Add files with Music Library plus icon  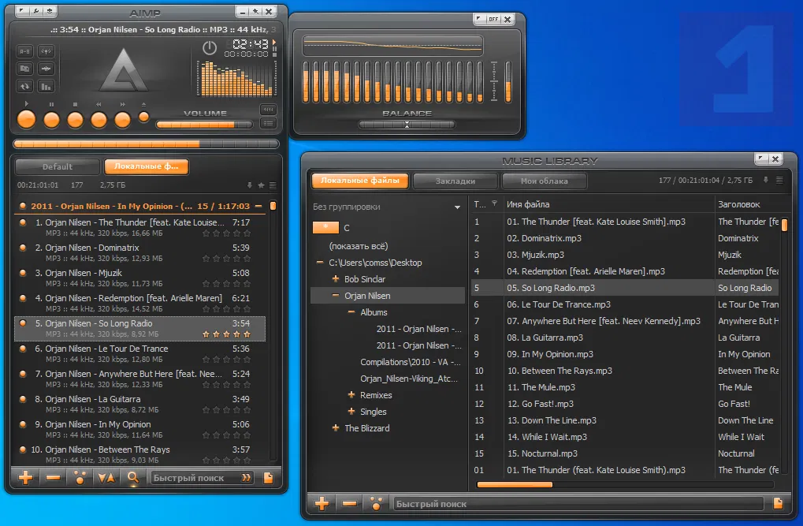[x=322, y=503]
